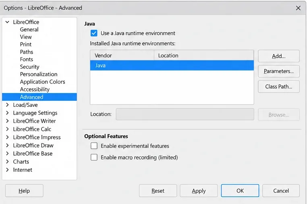Open Java Parameters... dialog
This screenshot has height=204, width=307.
(279, 71)
